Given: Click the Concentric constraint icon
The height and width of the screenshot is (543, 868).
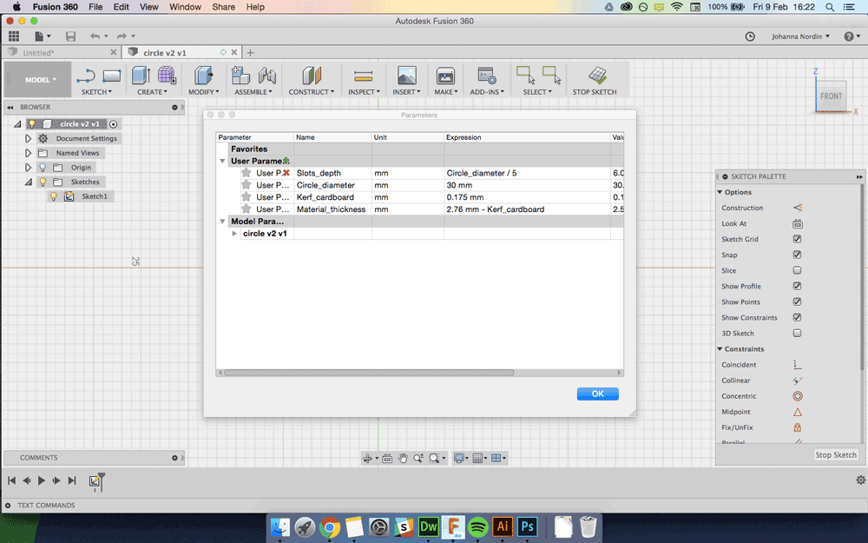Looking at the screenshot, I should point(798,396).
